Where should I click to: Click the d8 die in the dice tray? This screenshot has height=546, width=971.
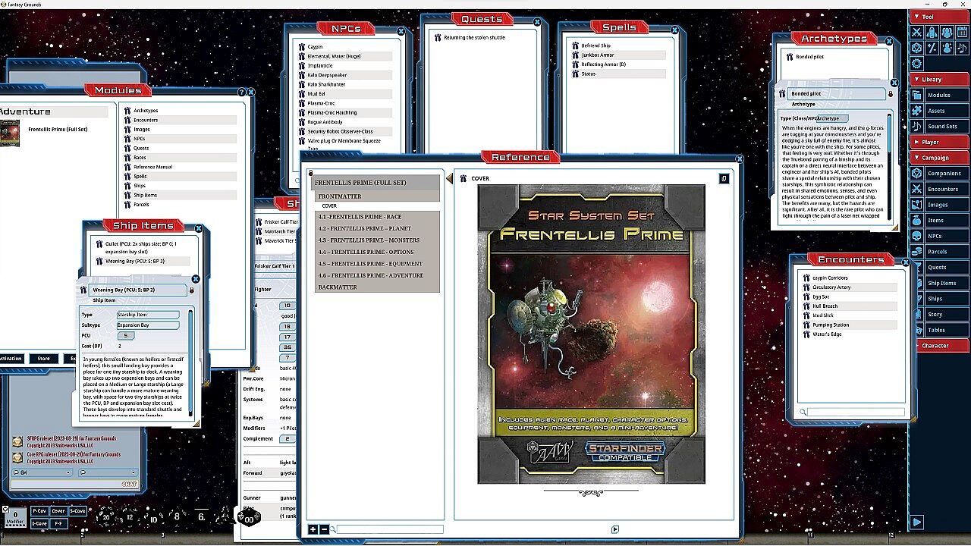[178, 516]
